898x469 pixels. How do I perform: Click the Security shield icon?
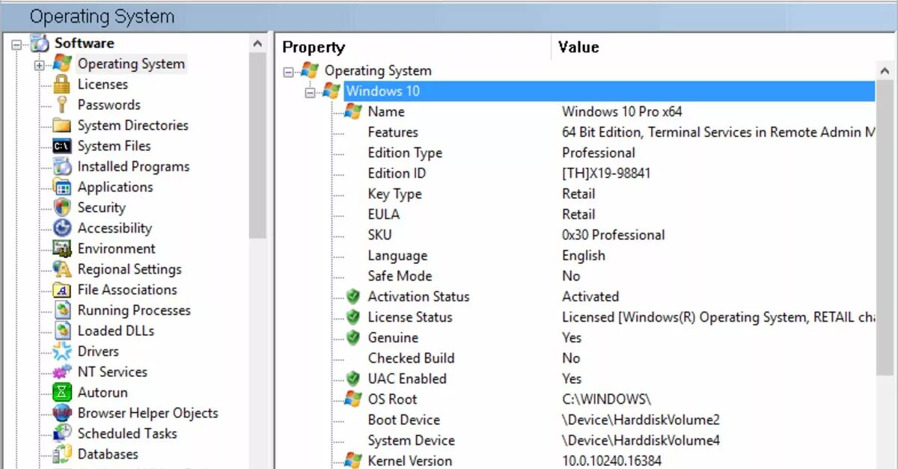click(63, 208)
